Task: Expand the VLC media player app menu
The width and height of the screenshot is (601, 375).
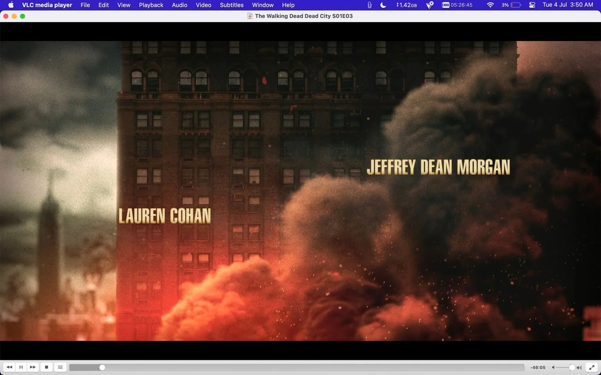Action: point(47,5)
